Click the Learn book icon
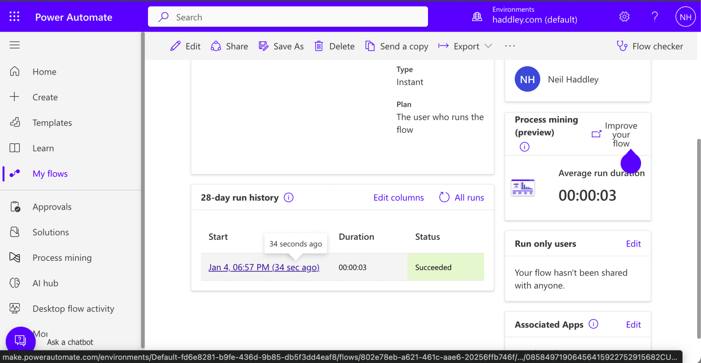This screenshot has width=701, height=363. (15, 148)
